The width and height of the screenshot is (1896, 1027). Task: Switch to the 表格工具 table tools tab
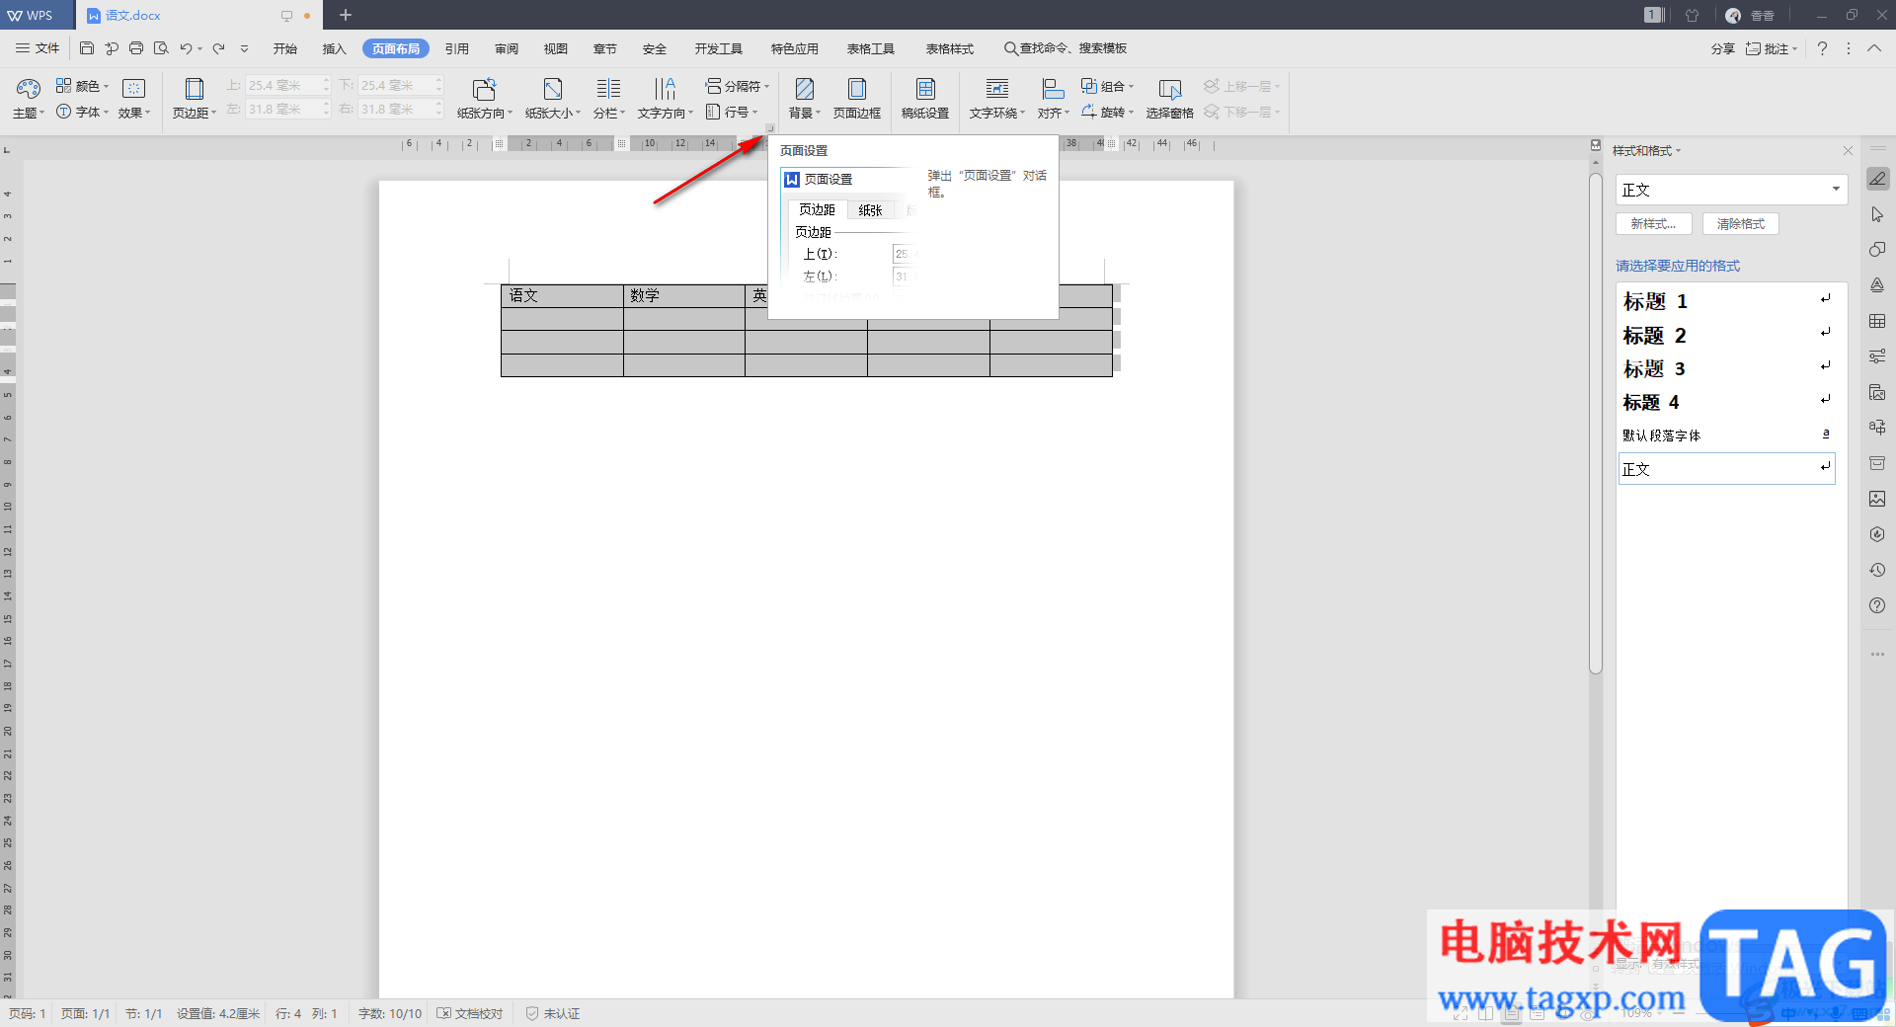pyautogui.click(x=870, y=48)
